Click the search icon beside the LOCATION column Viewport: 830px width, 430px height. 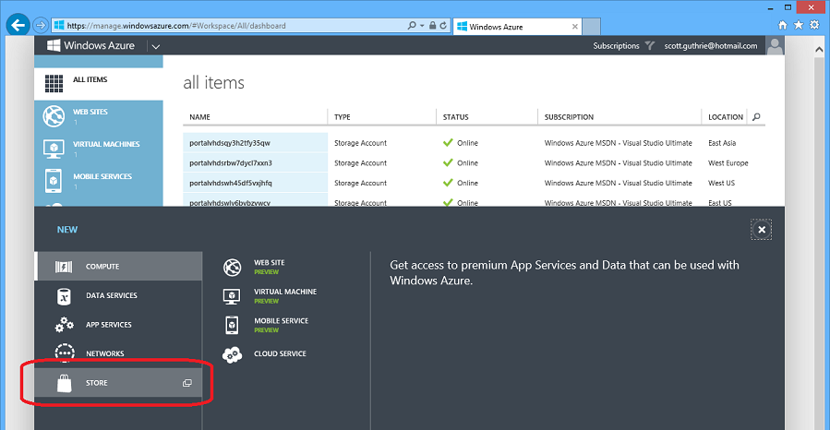(756, 117)
